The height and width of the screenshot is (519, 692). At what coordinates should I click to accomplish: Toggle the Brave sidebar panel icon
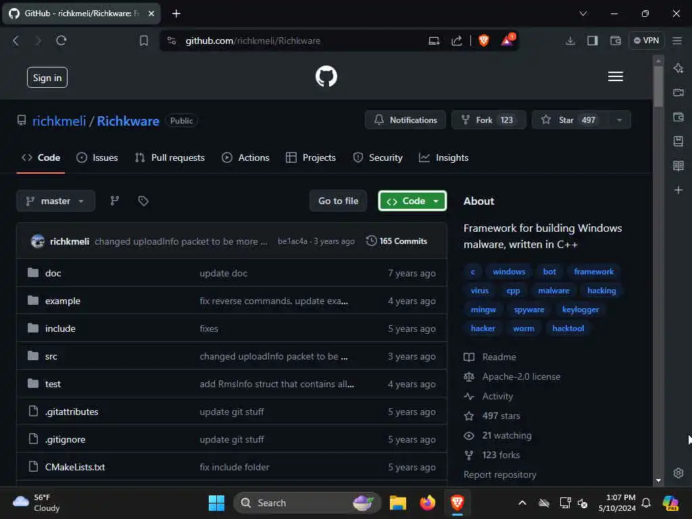592,41
